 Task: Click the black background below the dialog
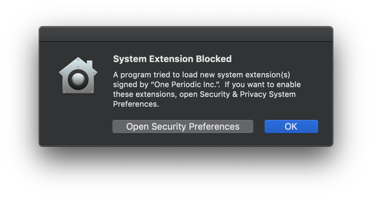pyautogui.click(x=186, y=171)
